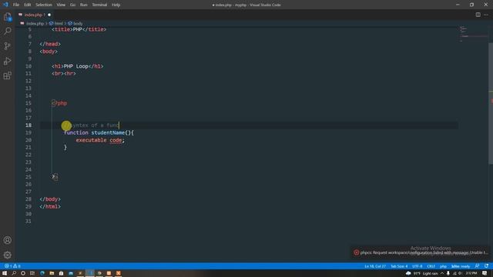Open the editor More Actions ellipsis
The height and width of the screenshot is (277, 493).
pos(486,15)
